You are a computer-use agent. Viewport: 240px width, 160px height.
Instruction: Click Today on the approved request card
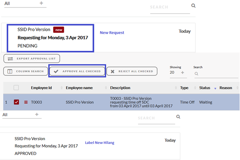170,140
